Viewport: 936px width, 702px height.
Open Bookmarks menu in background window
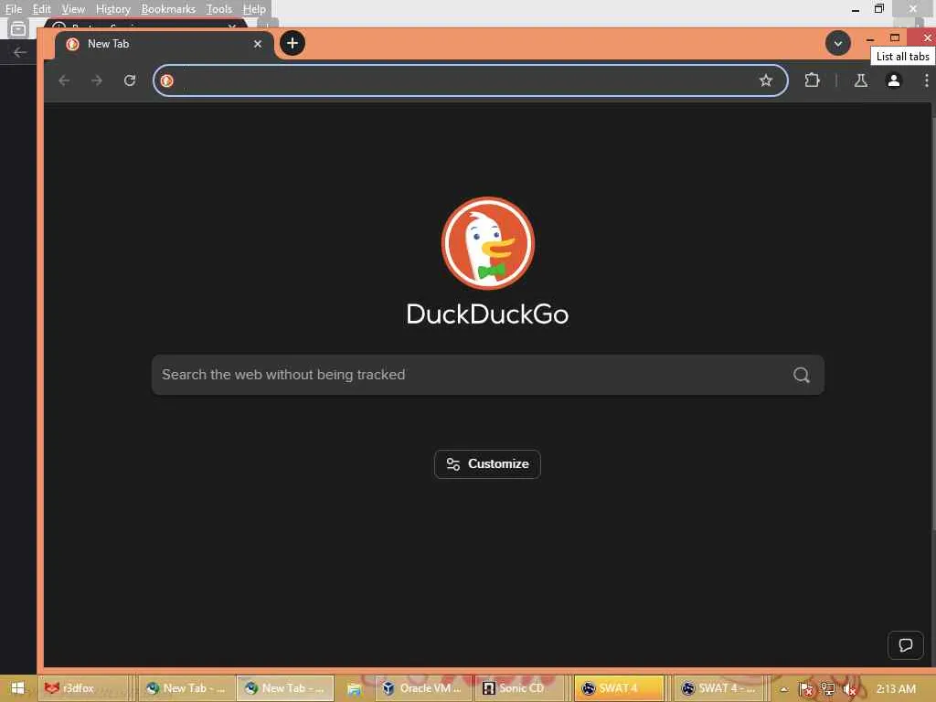pos(168,9)
